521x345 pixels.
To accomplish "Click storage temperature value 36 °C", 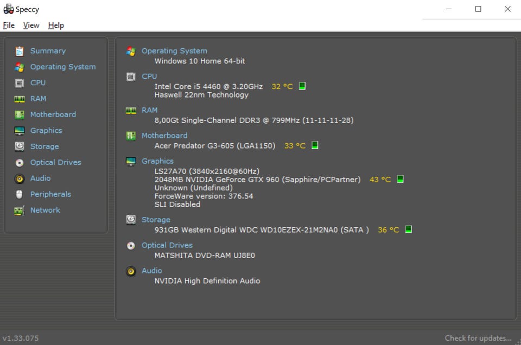I will [389, 230].
